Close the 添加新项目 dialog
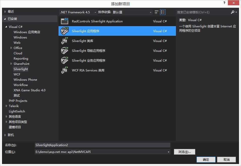241x166 pixels. pyautogui.click(x=233, y=3)
